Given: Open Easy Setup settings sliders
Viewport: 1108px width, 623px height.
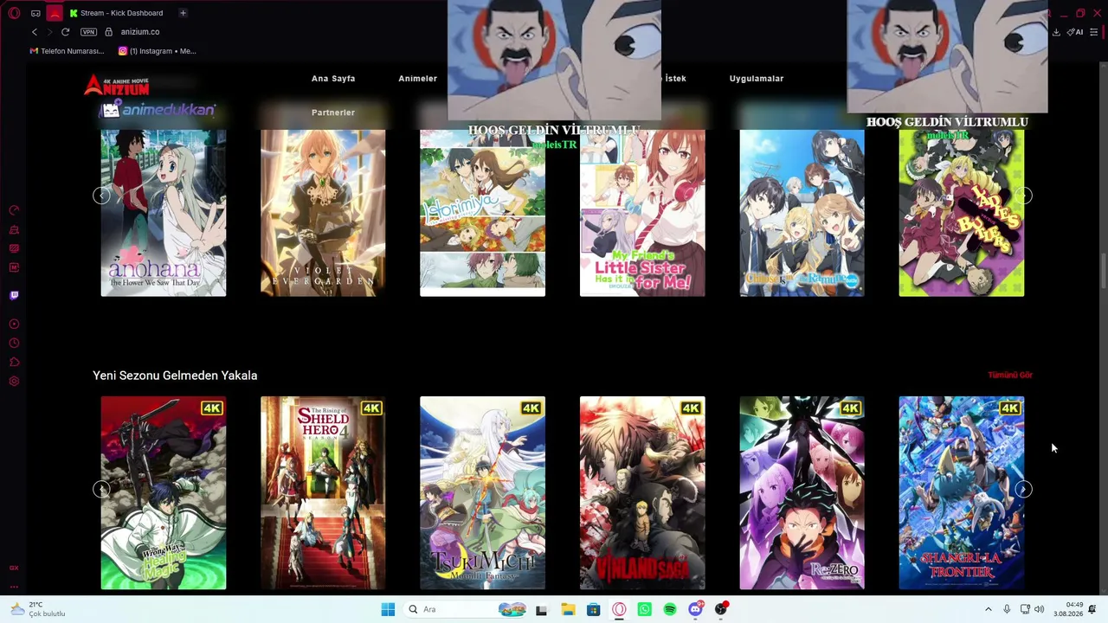Looking at the screenshot, I should pyautogui.click(x=1093, y=32).
